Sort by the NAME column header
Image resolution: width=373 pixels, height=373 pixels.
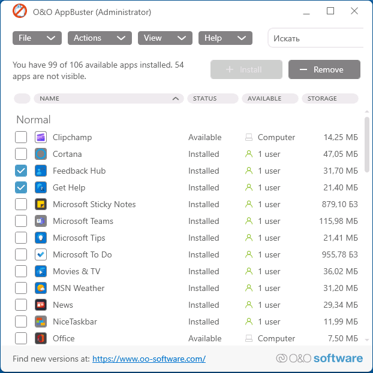tap(109, 98)
